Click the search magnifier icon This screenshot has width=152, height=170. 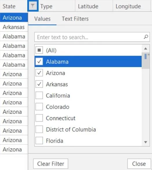(x=146, y=37)
